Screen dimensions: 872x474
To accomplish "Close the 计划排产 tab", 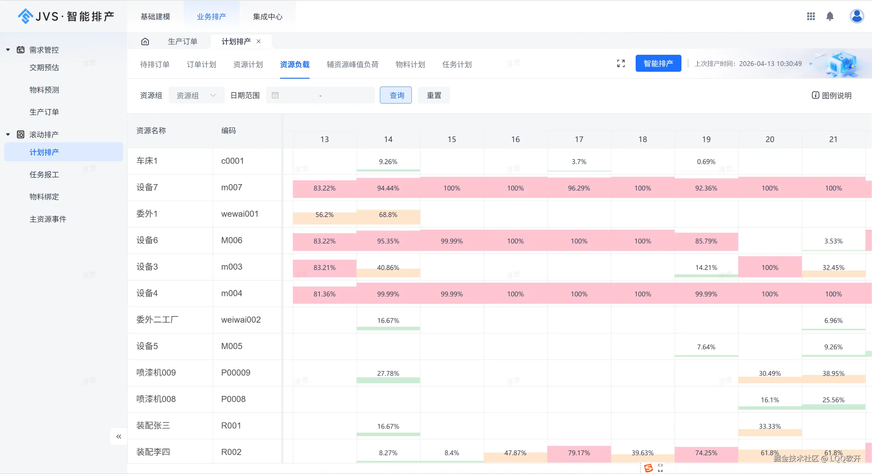I will [259, 41].
